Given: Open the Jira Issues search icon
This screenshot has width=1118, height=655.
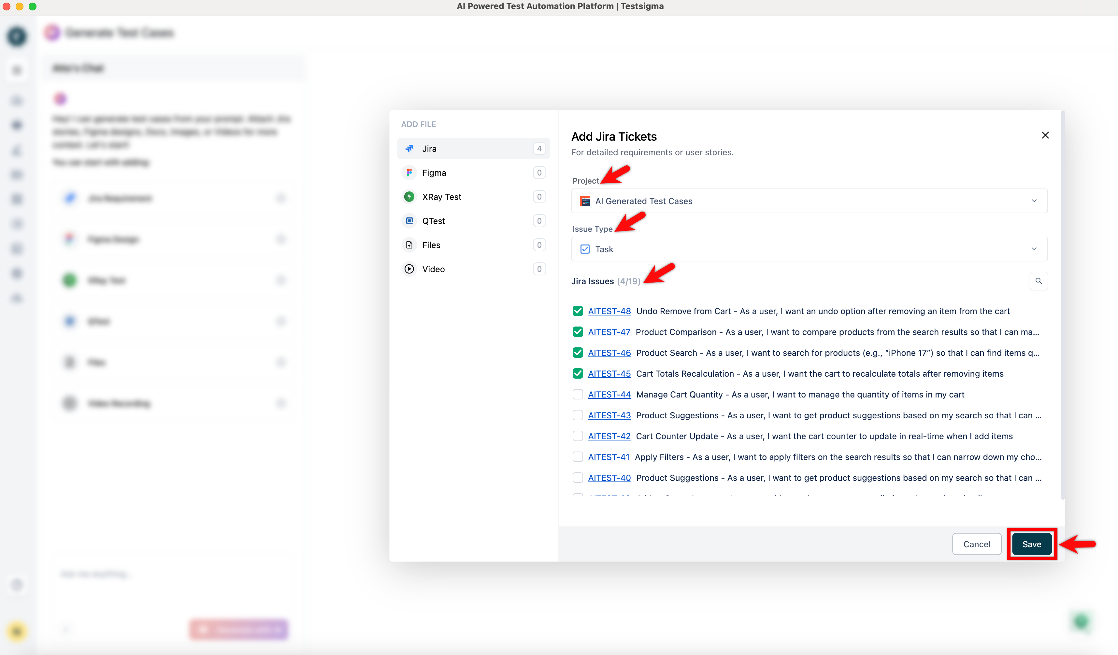Looking at the screenshot, I should [1039, 281].
